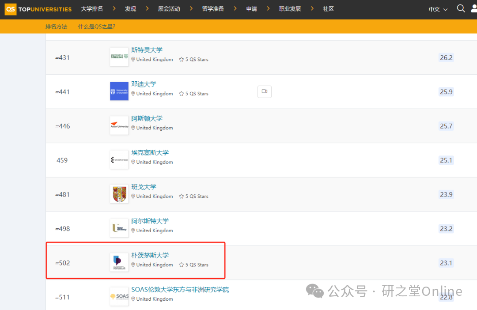Open the user profile icon
Viewport: 477px width, 310px height.
pyautogui.click(x=474, y=8)
